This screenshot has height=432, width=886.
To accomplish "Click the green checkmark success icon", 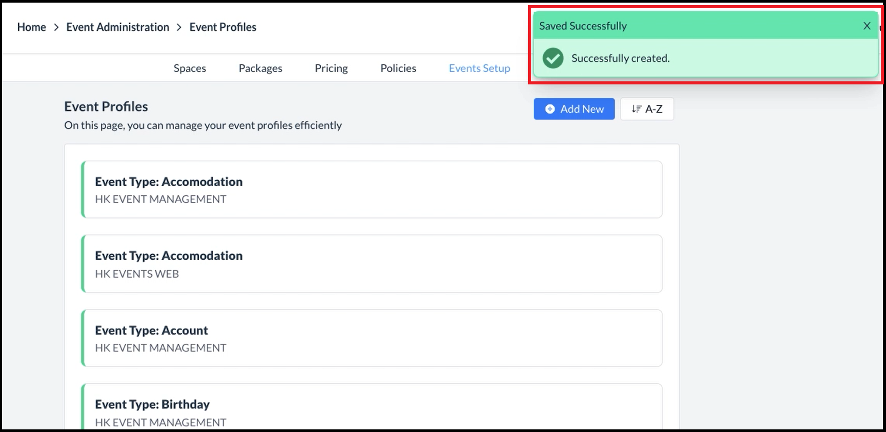I will (553, 58).
